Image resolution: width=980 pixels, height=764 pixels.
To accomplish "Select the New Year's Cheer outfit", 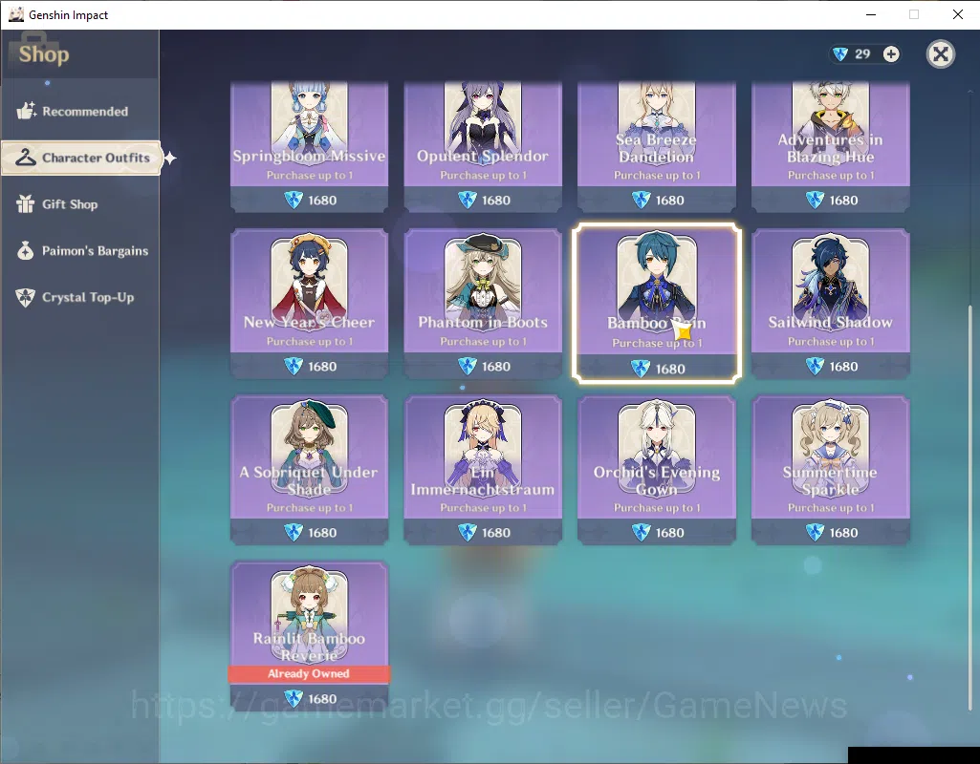I will tap(310, 304).
